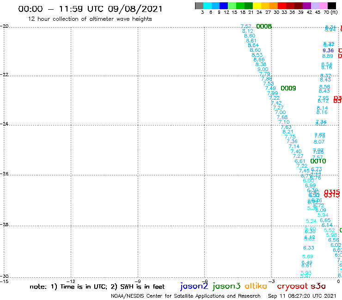Click the 'altika' satellite legend label
This screenshot has height=300, width=342.
click(x=256, y=286)
